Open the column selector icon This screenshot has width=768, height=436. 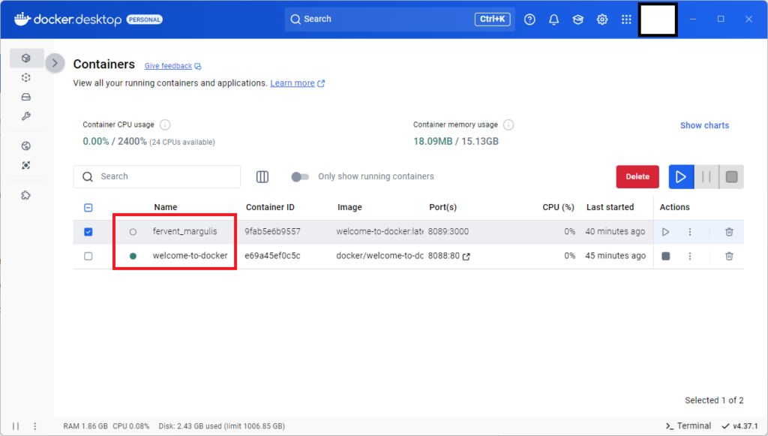[x=262, y=177]
